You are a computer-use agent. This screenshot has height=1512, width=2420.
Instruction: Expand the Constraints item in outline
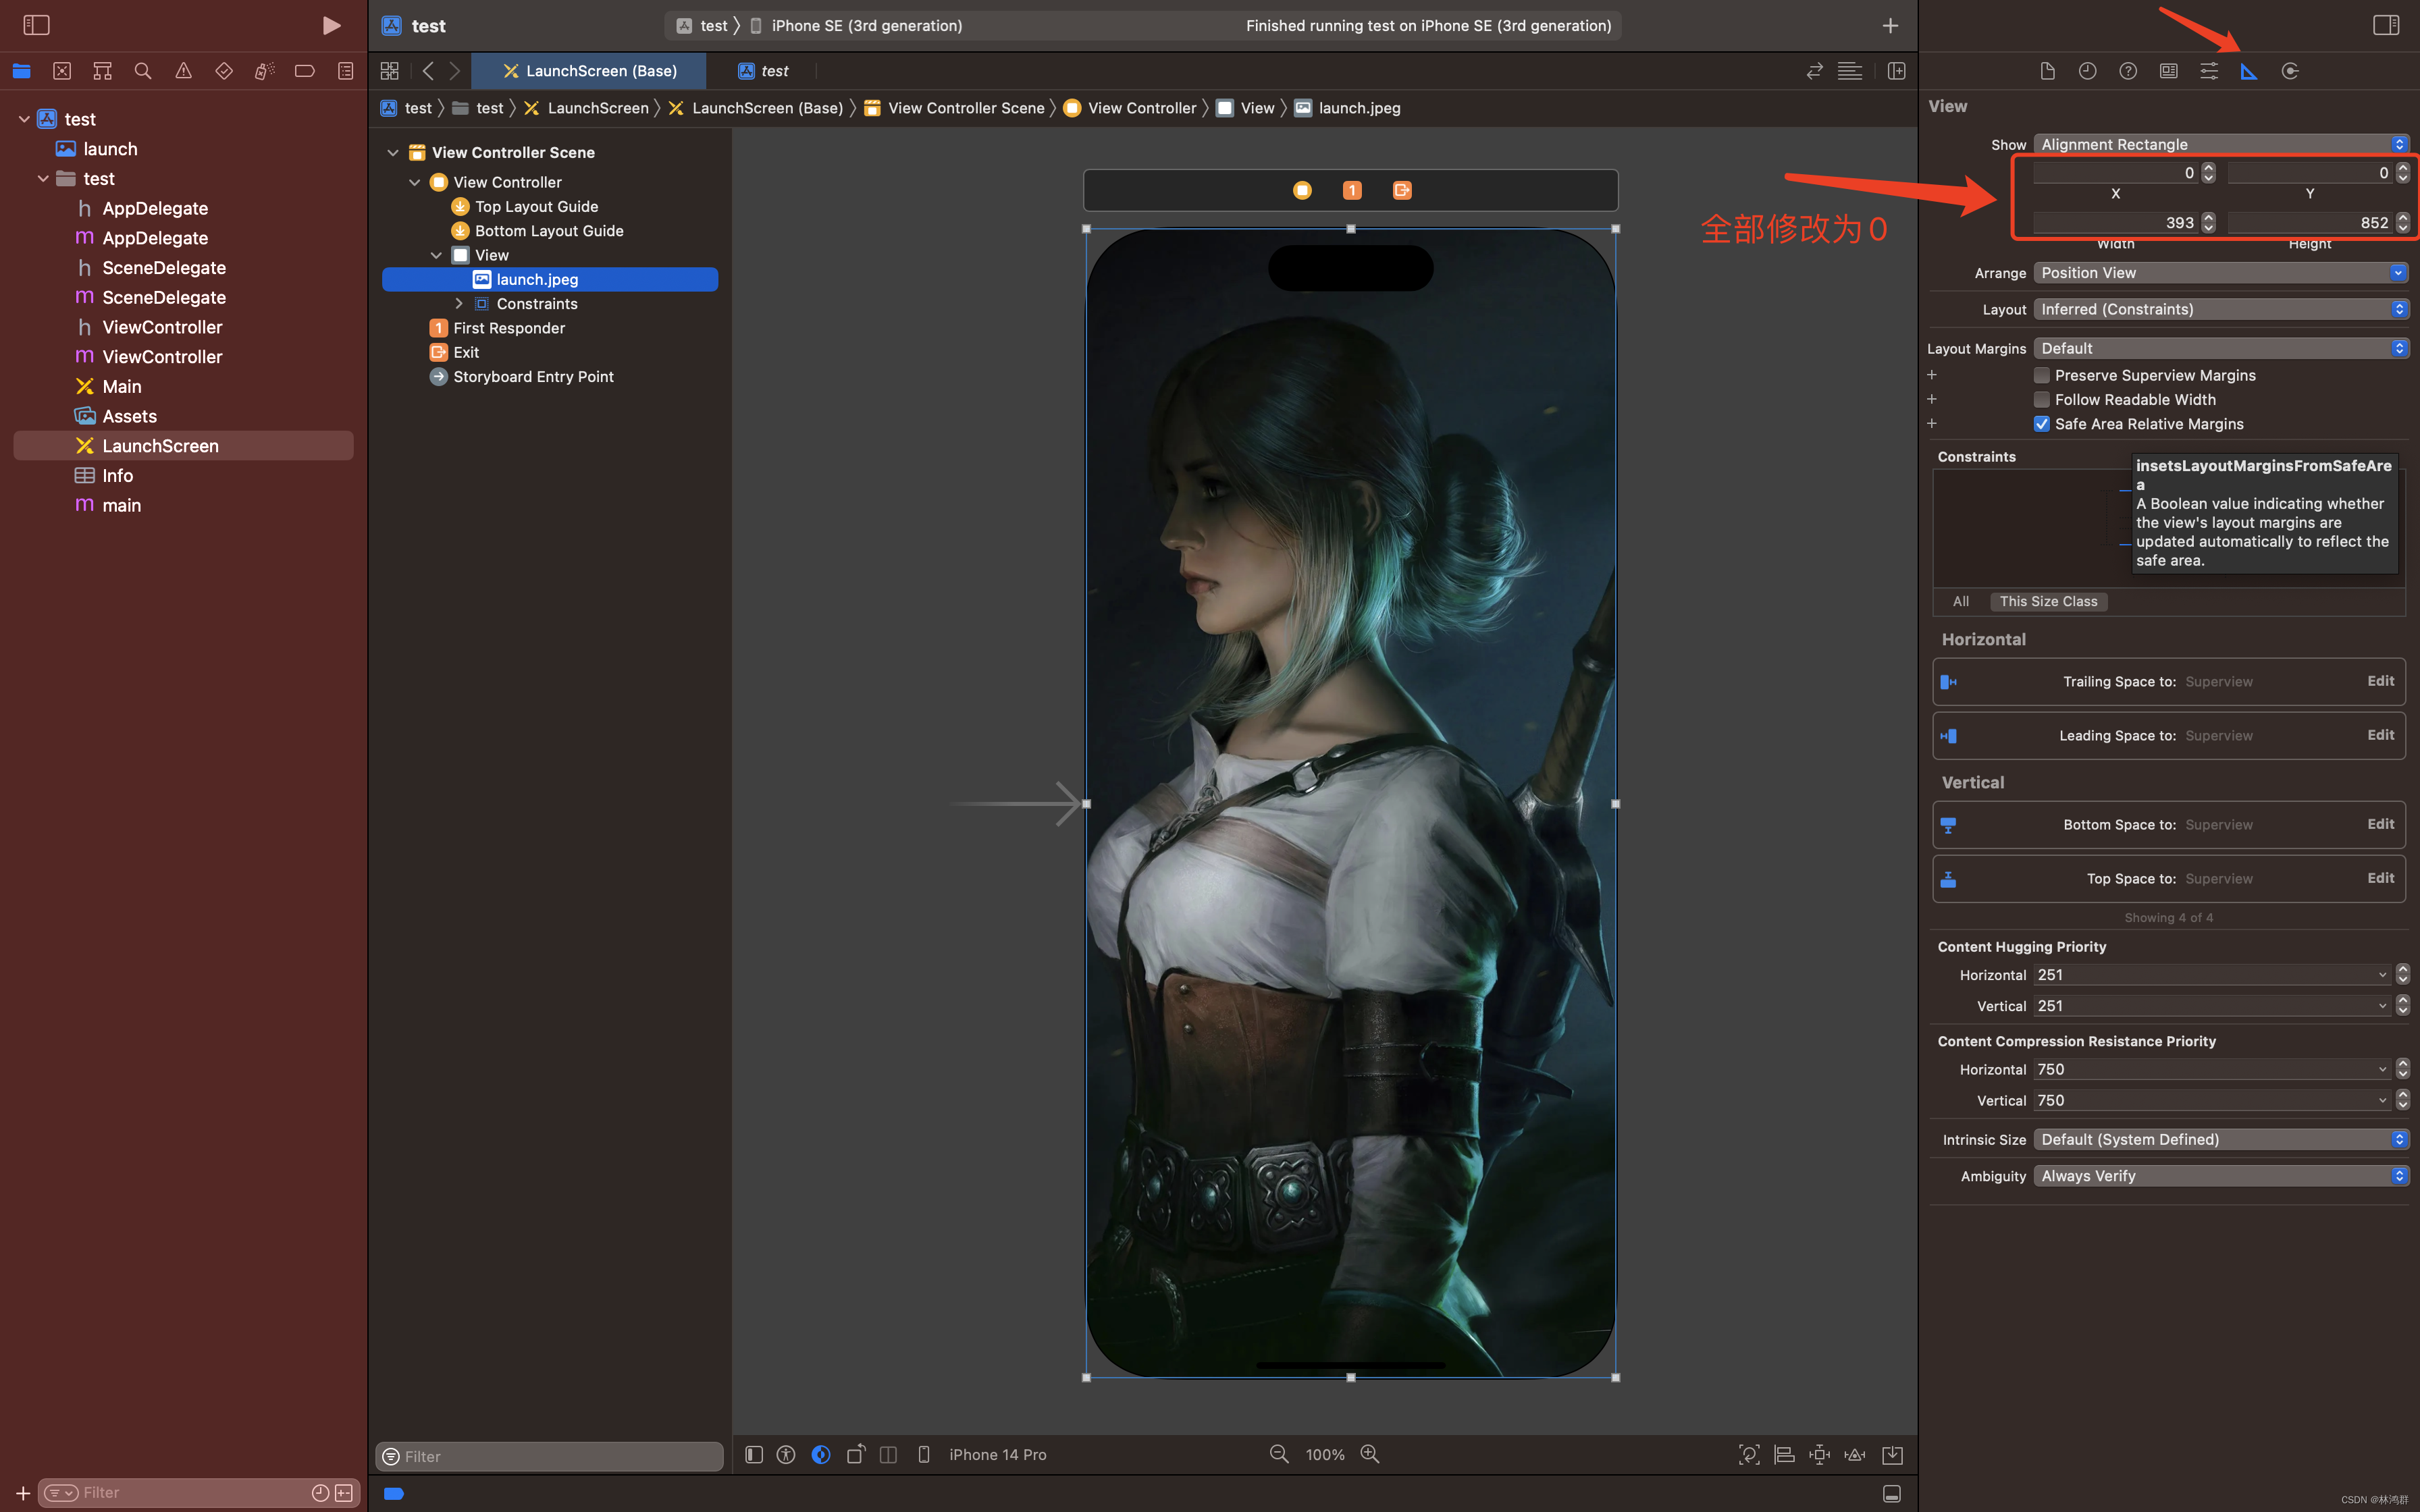click(459, 304)
